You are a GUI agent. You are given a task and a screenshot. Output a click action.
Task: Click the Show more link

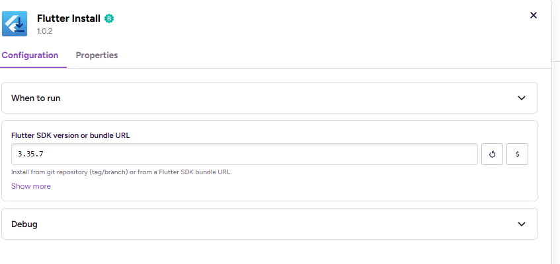pos(31,186)
